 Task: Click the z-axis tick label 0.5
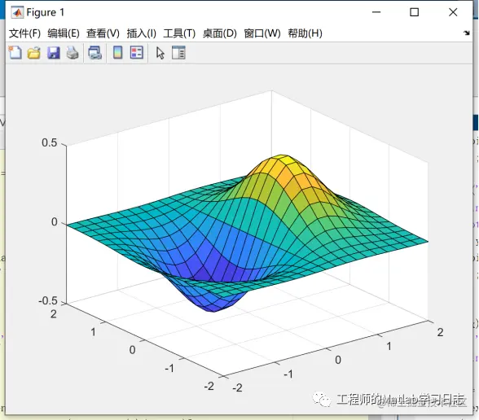tap(49, 142)
